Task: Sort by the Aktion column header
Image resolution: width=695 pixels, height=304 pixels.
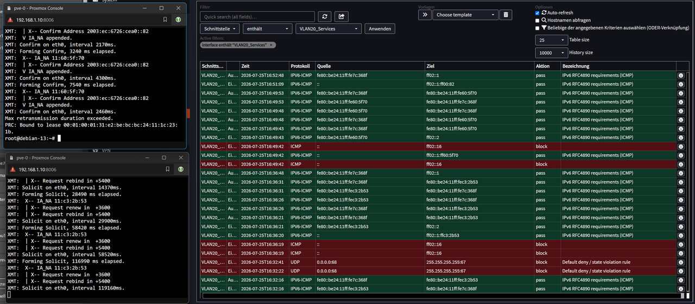Action: pyautogui.click(x=542, y=66)
